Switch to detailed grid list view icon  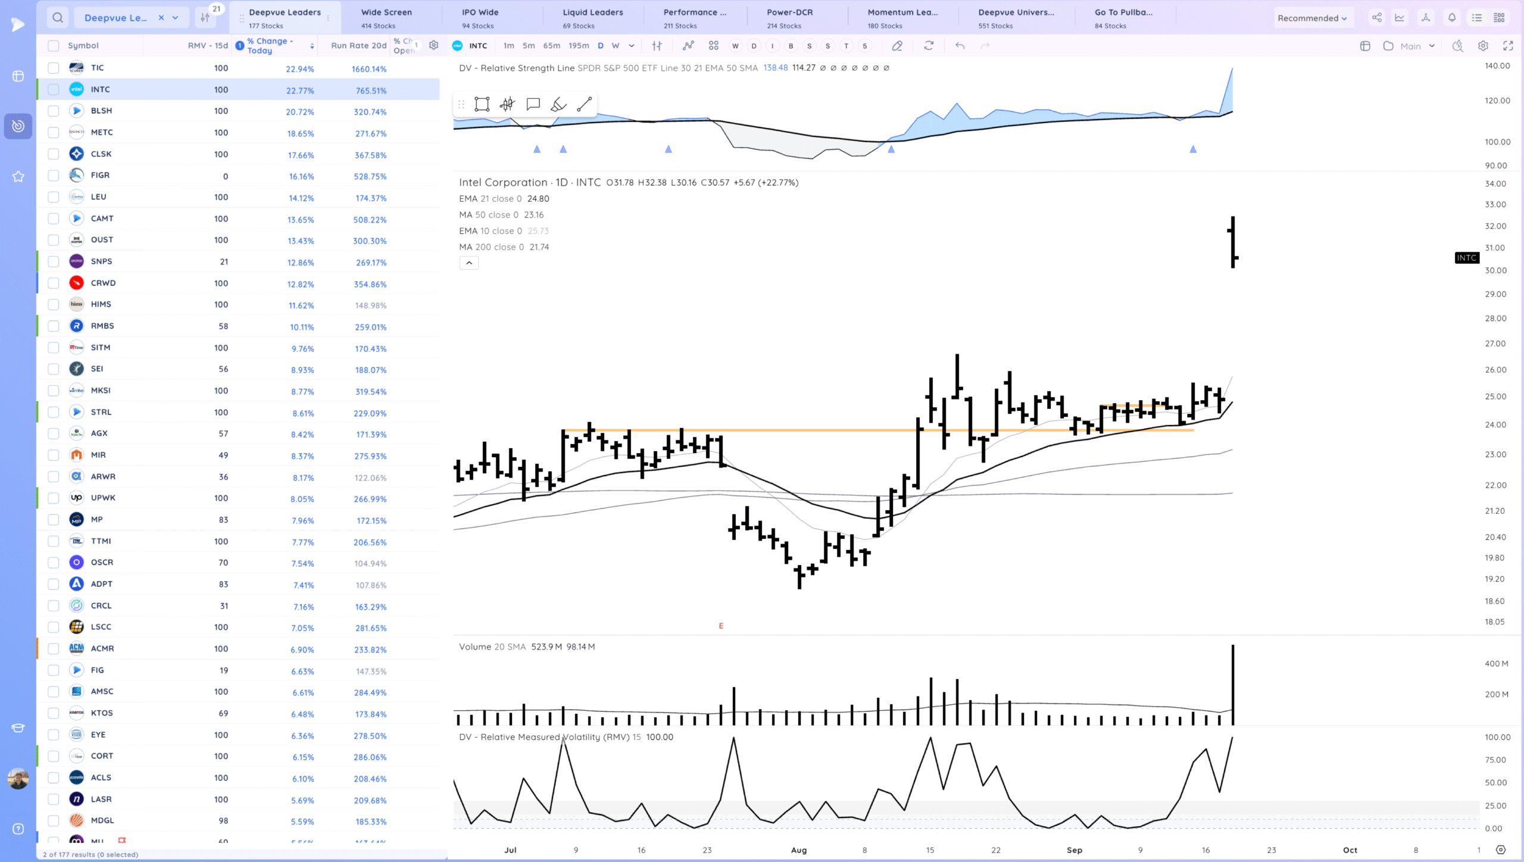point(1500,18)
